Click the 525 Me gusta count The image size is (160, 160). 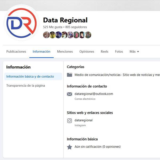coord(53,27)
